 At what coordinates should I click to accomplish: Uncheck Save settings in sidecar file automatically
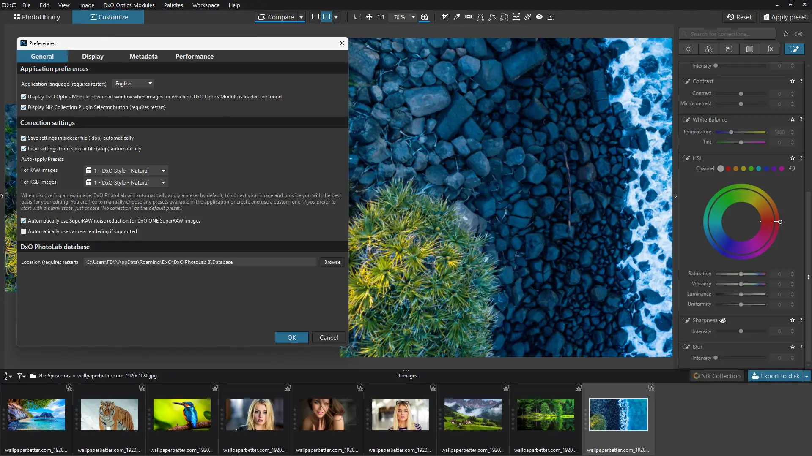click(24, 138)
